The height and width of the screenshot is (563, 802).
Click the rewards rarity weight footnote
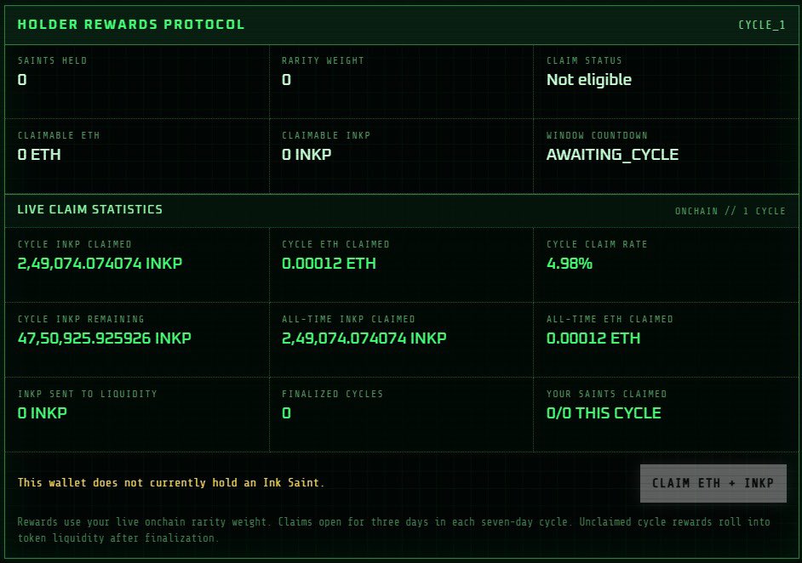[x=394, y=530]
